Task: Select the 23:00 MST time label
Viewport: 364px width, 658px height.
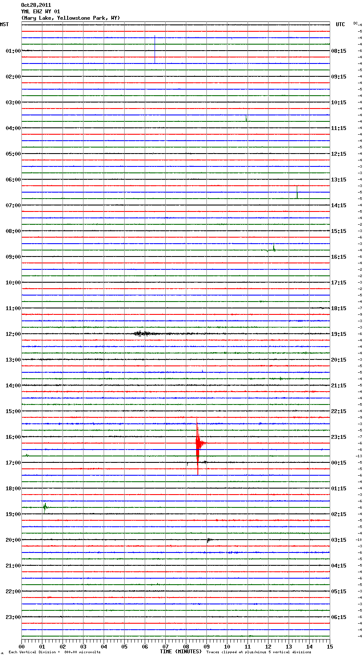Action: coord(13,617)
